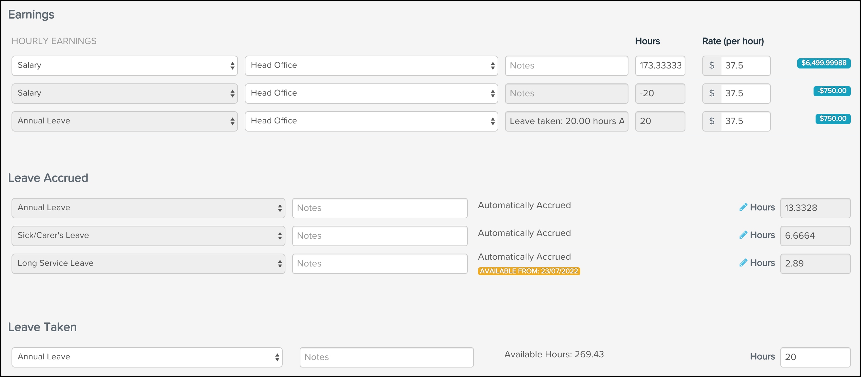Click Notes field on first Salary row
The image size is (861, 377).
point(566,65)
